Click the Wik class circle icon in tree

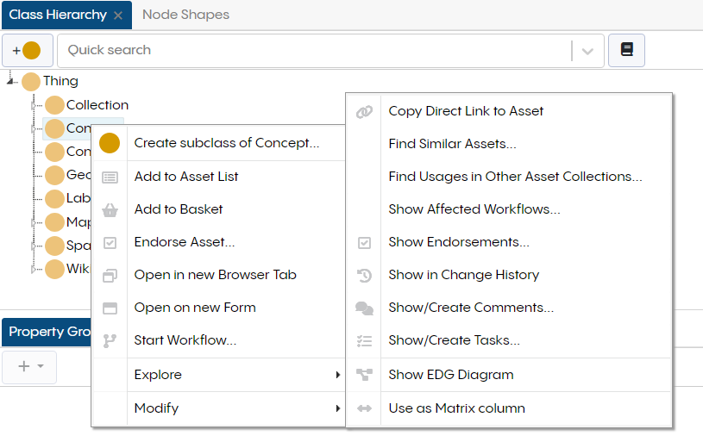(x=54, y=269)
